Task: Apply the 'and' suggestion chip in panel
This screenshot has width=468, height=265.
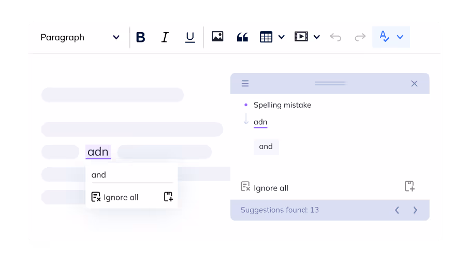Action: (x=266, y=146)
